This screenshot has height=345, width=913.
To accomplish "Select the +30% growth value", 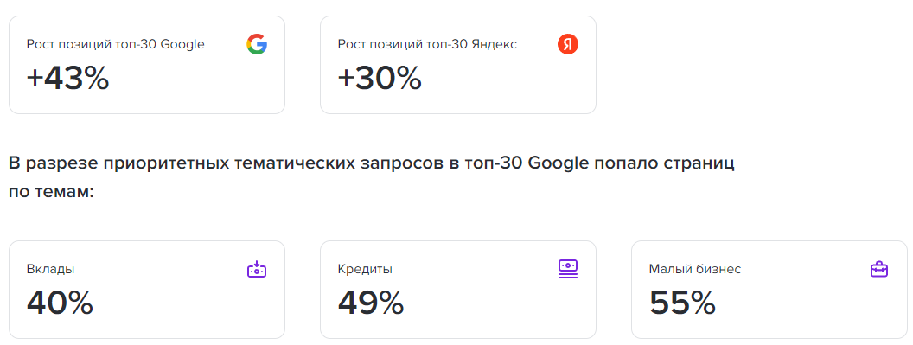I will (x=380, y=78).
